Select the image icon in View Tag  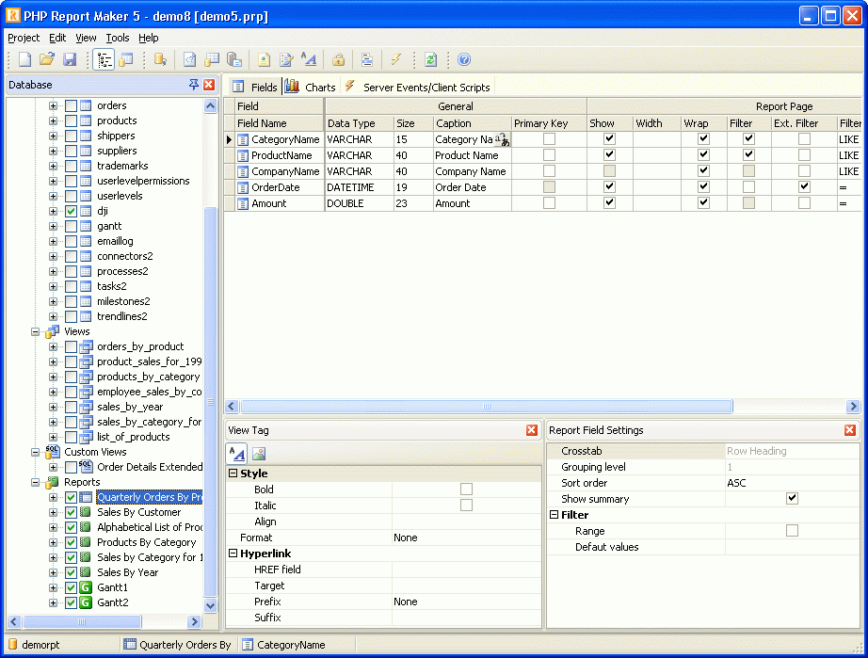(259, 454)
